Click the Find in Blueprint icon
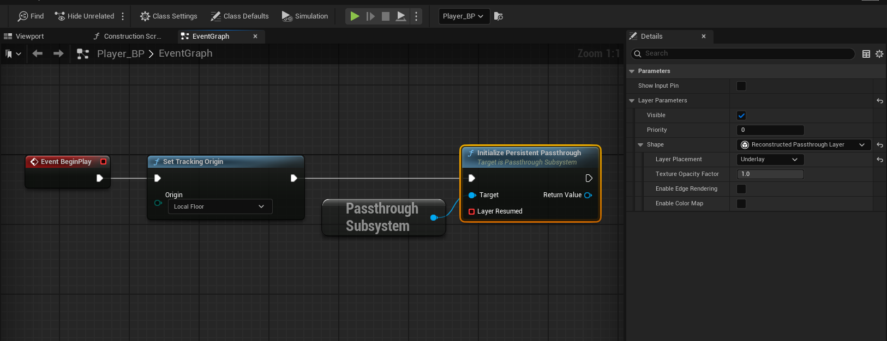887x341 pixels. [x=30, y=16]
